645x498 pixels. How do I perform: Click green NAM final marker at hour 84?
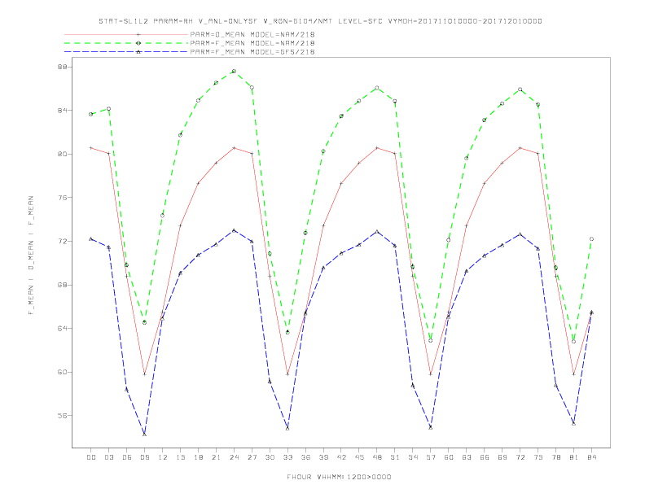(x=591, y=239)
